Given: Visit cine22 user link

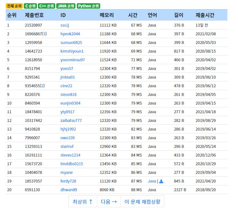Looking at the screenshot, I should tap(66, 86).
